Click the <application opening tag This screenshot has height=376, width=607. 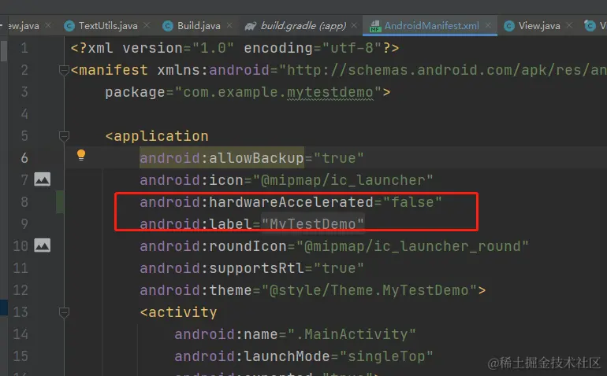(x=157, y=136)
